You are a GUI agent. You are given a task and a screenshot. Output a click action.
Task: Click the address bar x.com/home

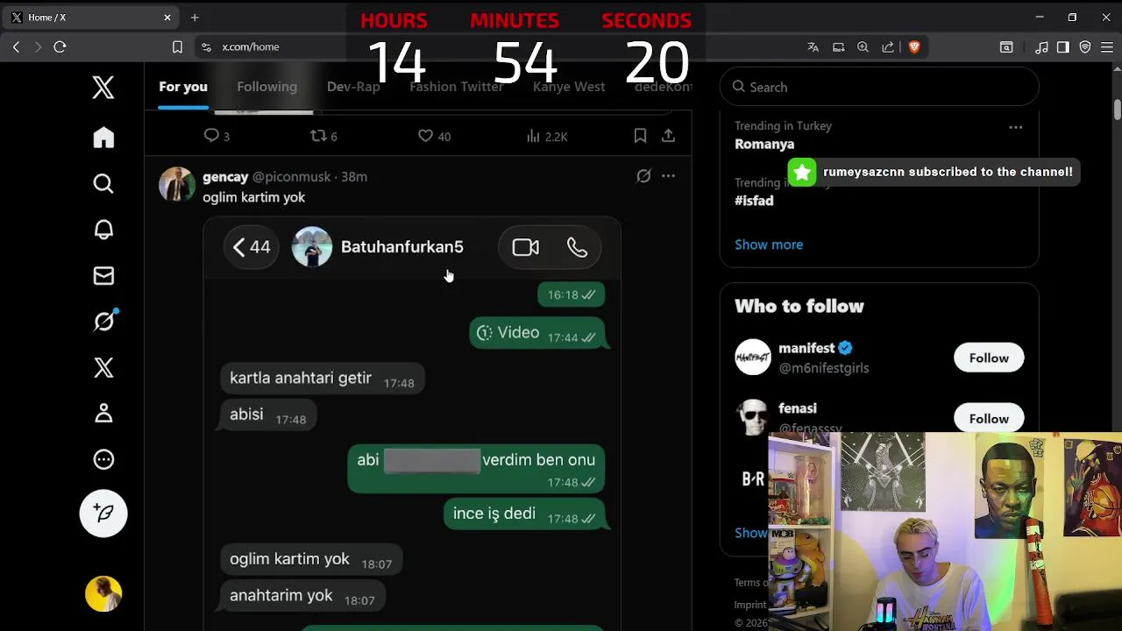pyautogui.click(x=251, y=46)
